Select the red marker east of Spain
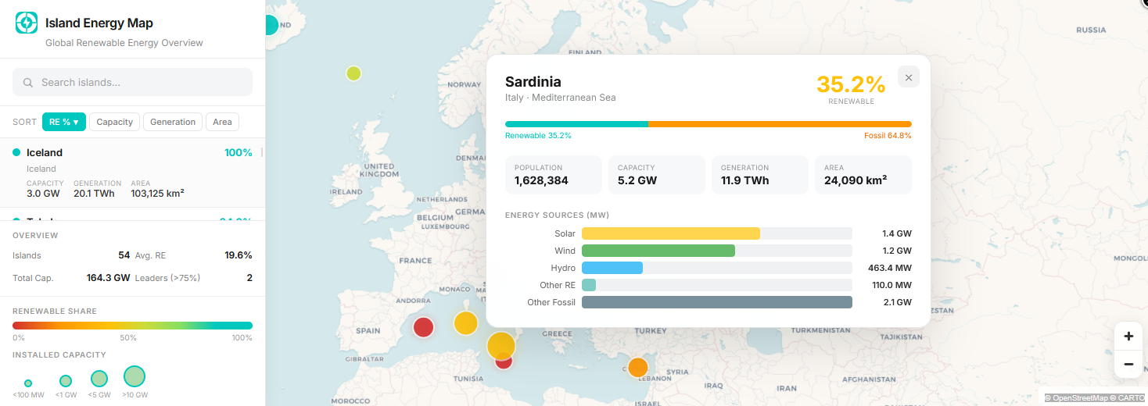The image size is (1148, 406). point(423,326)
